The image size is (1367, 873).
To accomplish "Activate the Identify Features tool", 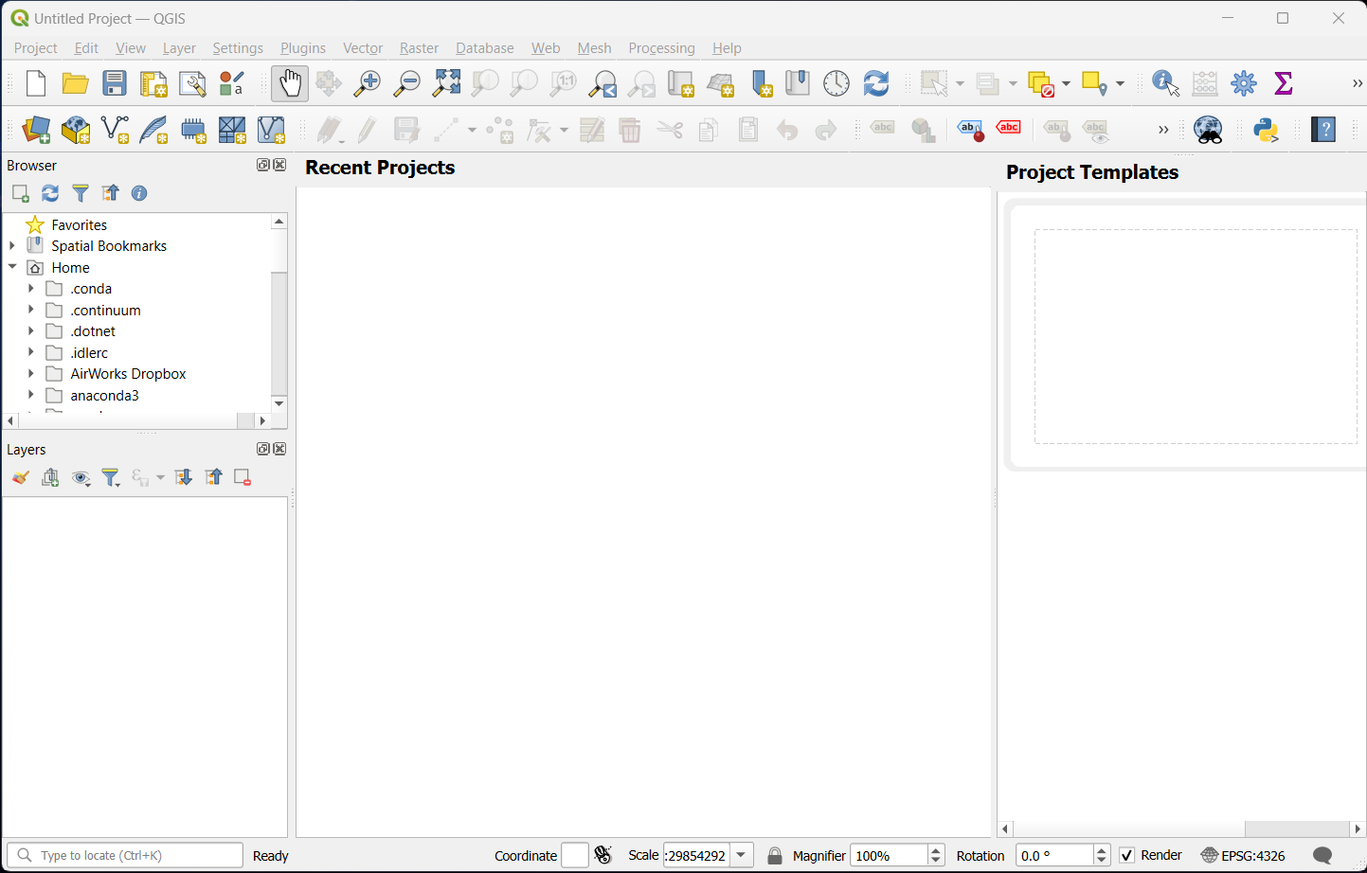I will [1165, 83].
